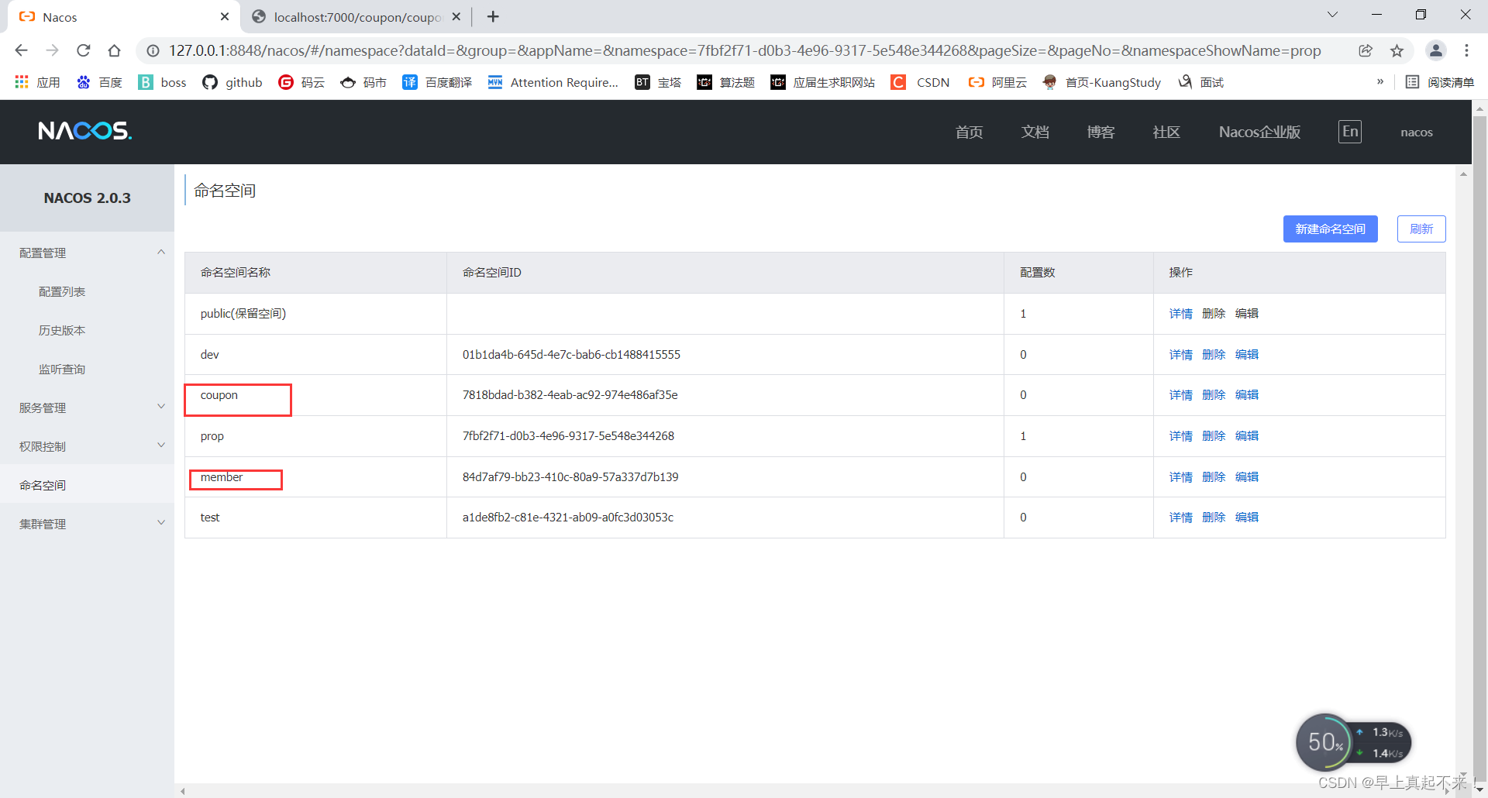The width and height of the screenshot is (1488, 798).
Task: Open 配置列表 in the sidebar
Action: (x=62, y=291)
